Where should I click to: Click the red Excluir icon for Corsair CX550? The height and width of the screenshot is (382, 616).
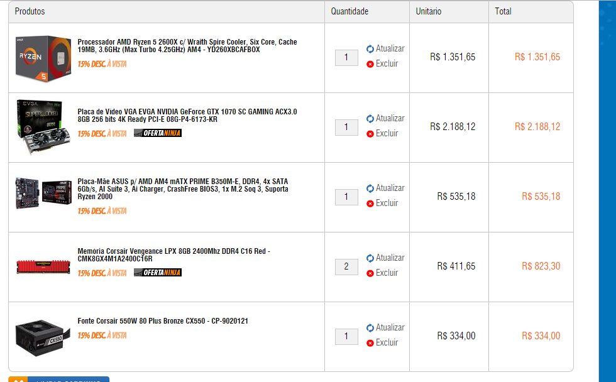(370, 343)
